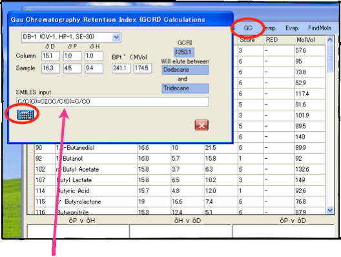Click the Tridecane result field
The image size is (341, 257).
185,88
